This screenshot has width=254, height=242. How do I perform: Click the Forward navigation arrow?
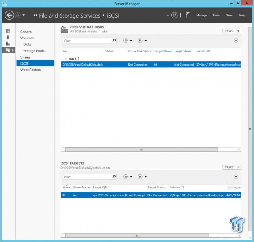[x=18, y=16]
